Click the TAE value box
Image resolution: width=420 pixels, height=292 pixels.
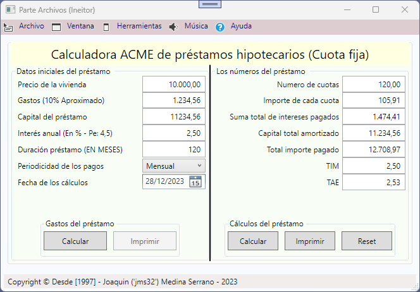374,182
